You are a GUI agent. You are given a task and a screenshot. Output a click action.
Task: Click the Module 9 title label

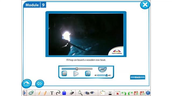[35, 5]
